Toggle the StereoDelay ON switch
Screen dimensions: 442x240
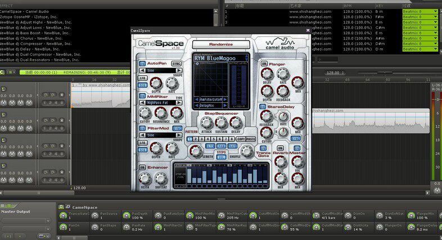263,107
